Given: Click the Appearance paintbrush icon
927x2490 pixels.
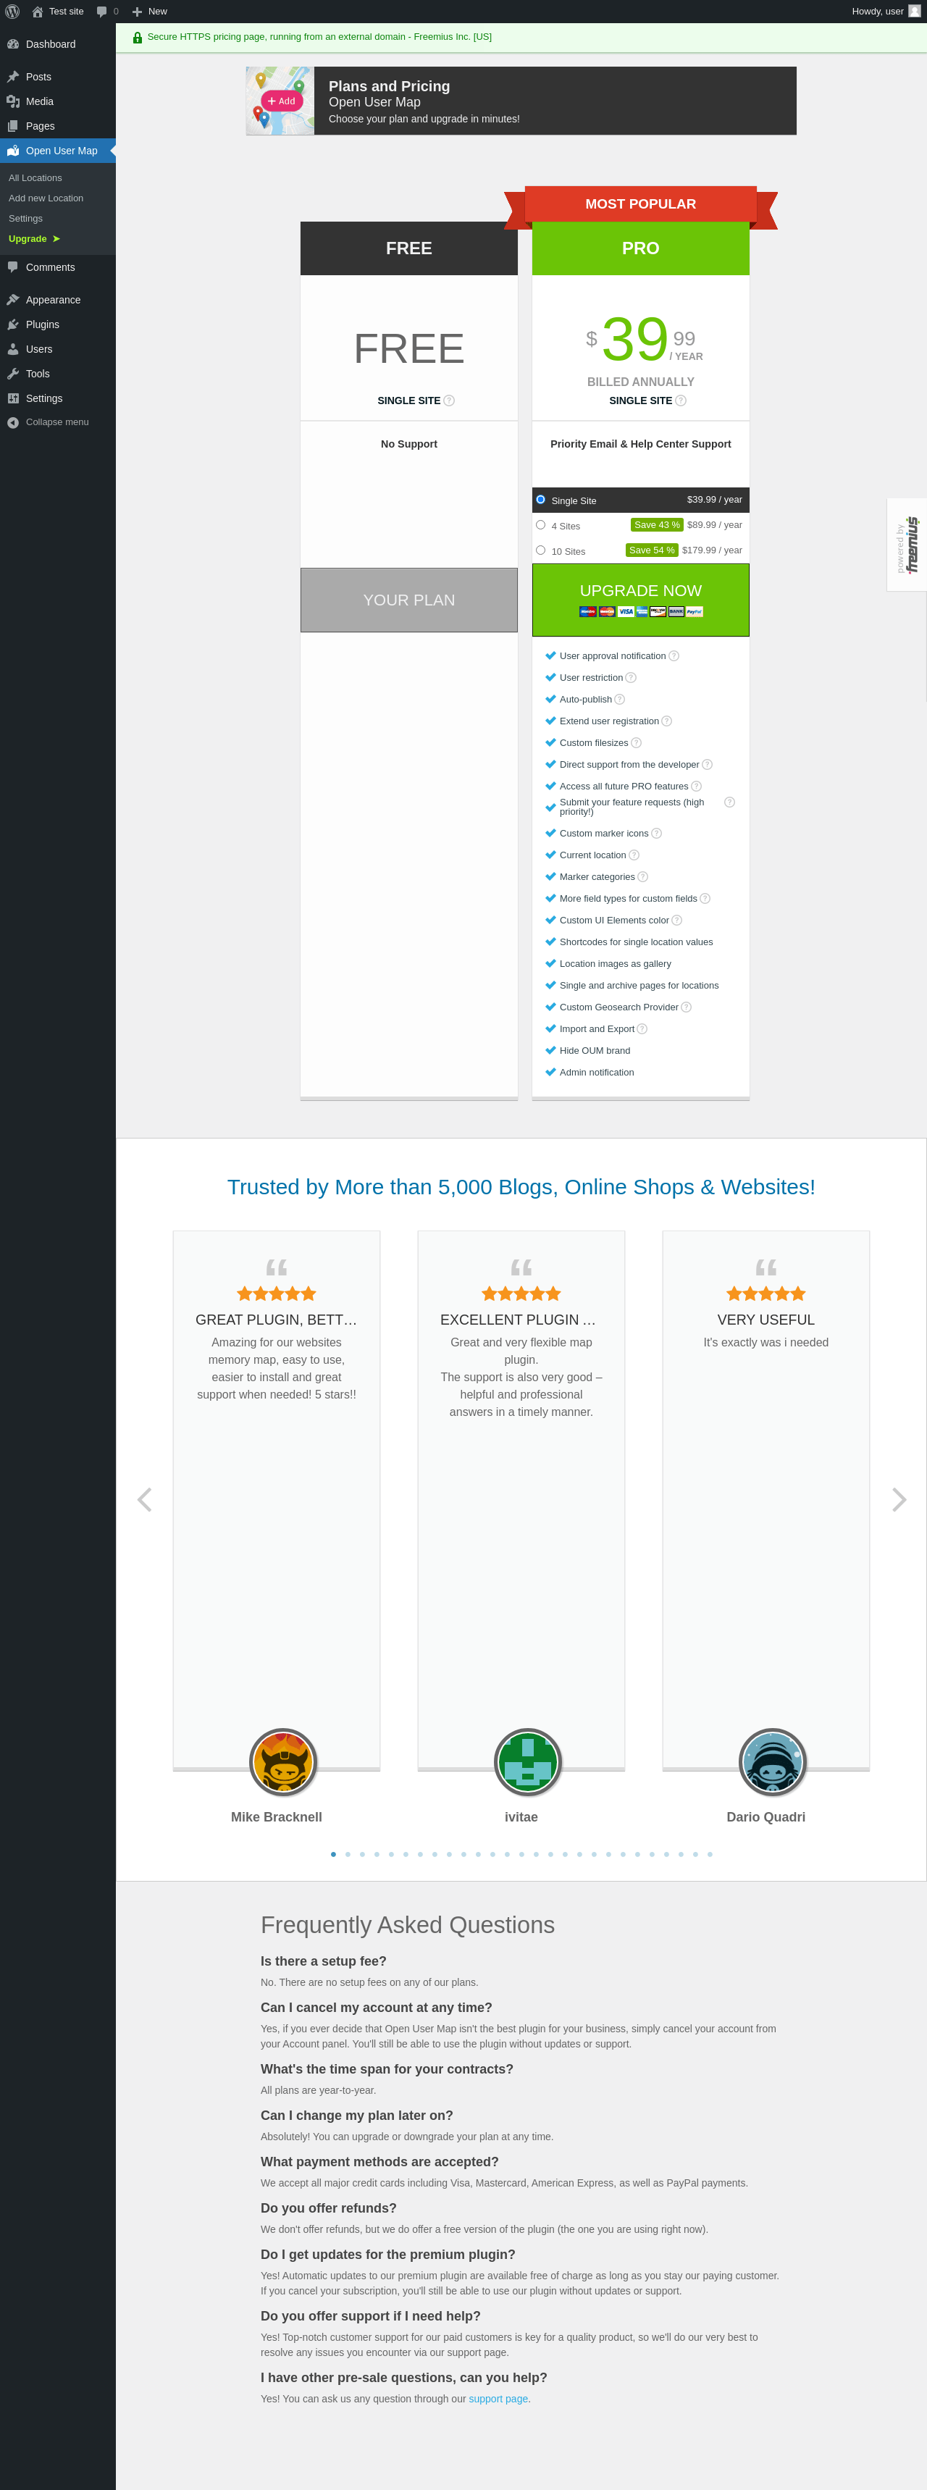Looking at the screenshot, I should 12,300.
